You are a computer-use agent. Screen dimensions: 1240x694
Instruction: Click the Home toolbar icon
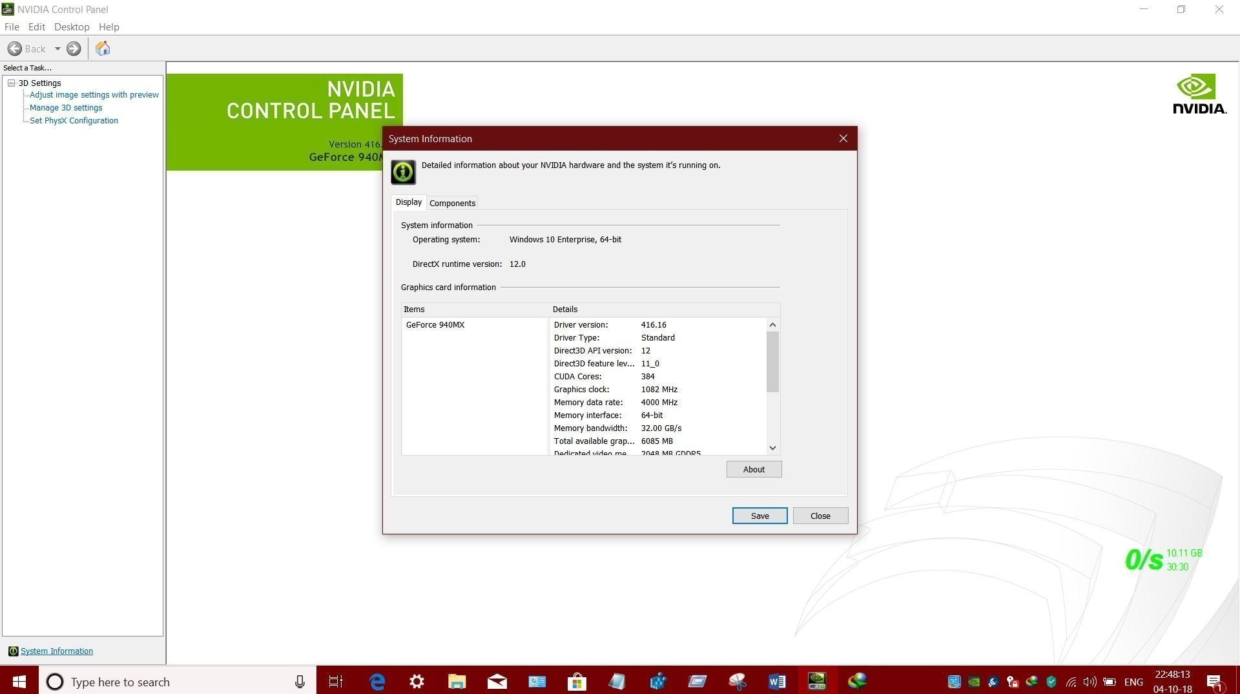pos(103,48)
